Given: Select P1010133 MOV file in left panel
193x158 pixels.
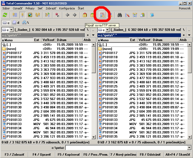Looking at the screenshot, I should point(46,124).
